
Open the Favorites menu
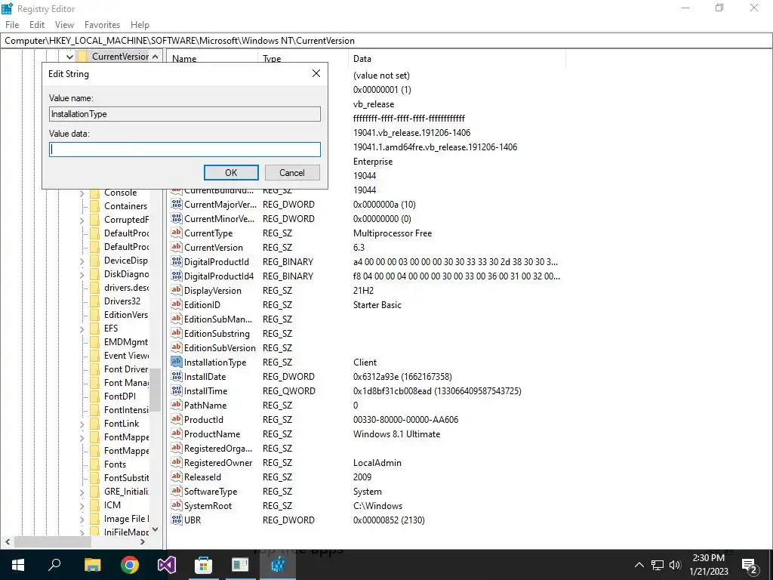pos(102,25)
